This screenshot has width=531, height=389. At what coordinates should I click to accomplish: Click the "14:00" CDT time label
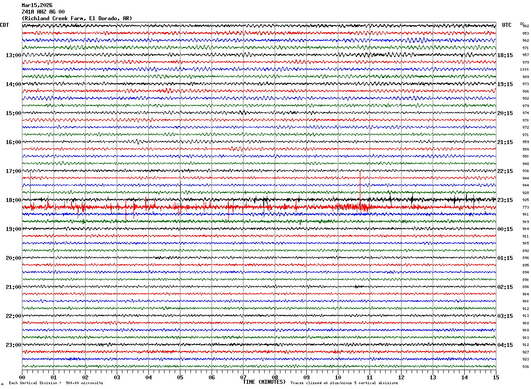coord(13,84)
